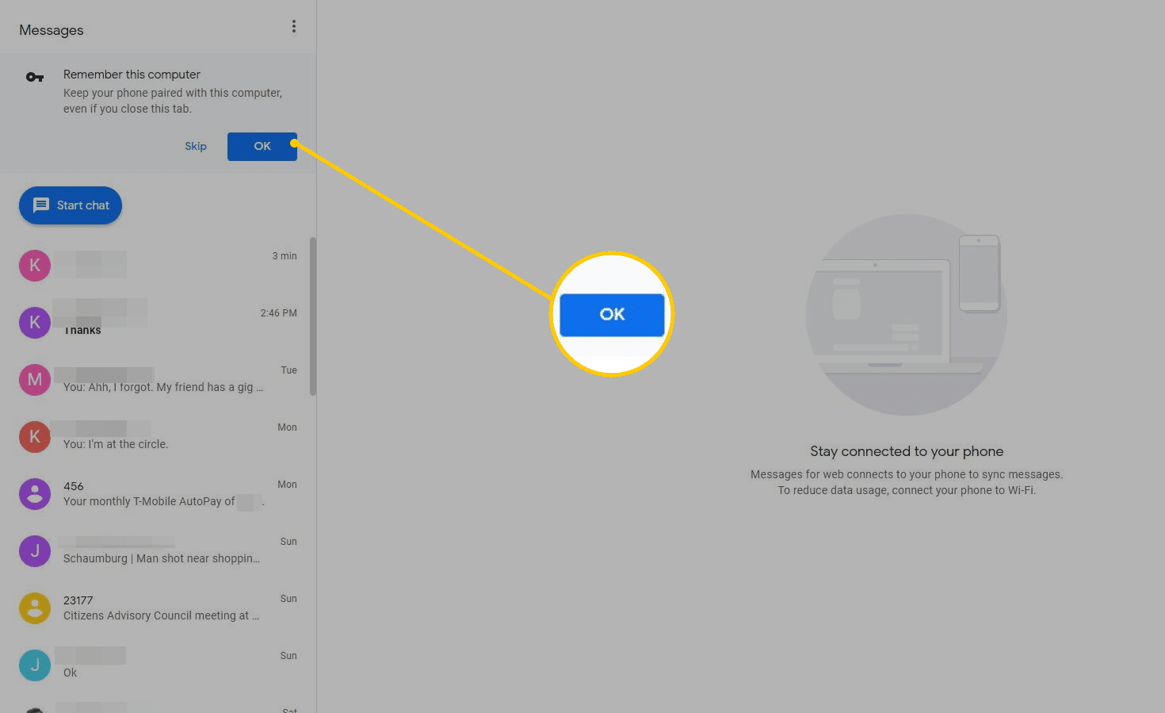Open the three-dot options menu next to Messages

tap(294, 26)
